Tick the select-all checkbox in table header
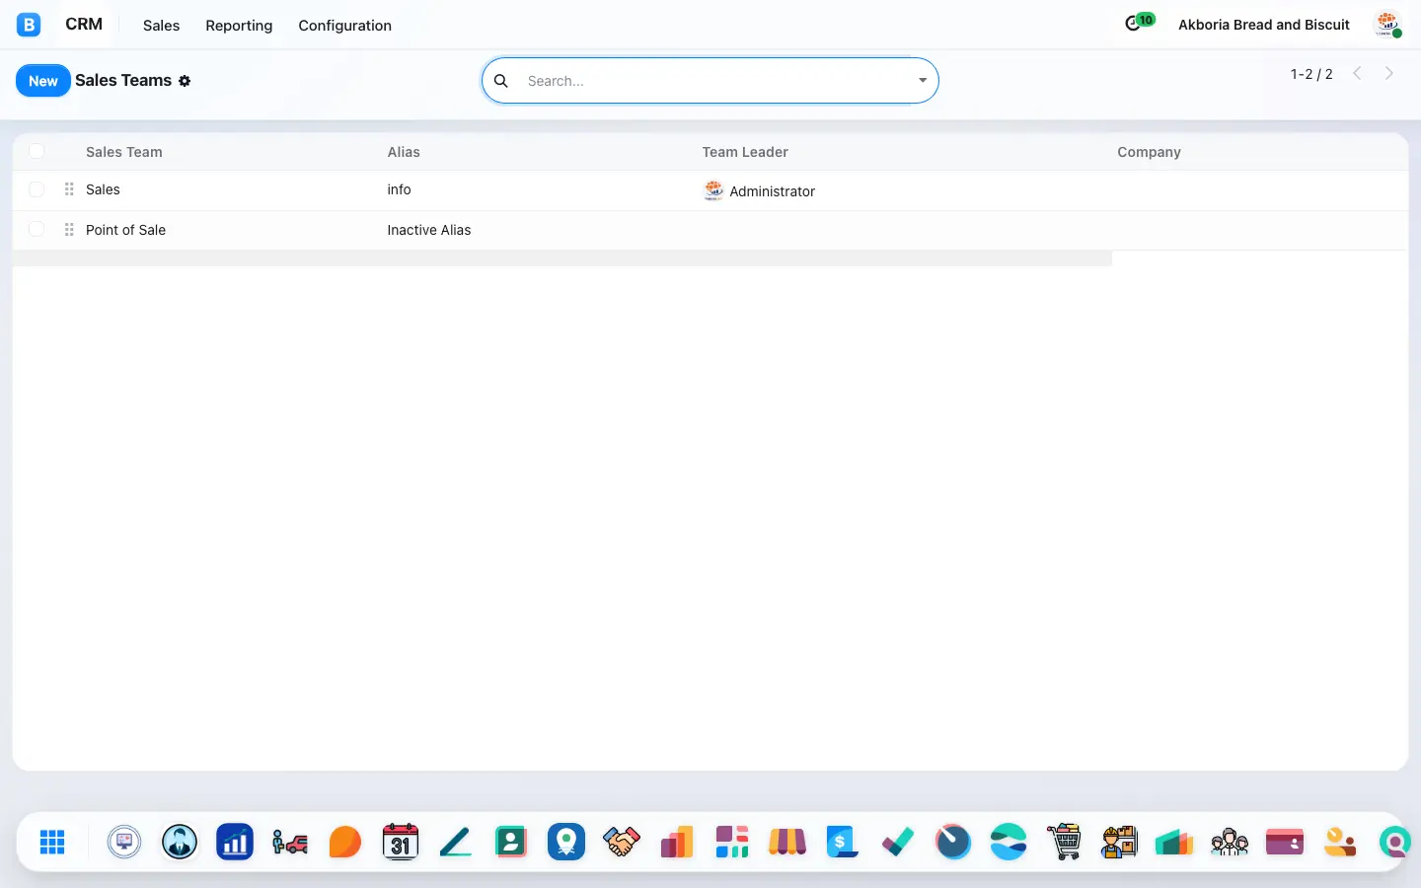This screenshot has height=888, width=1421. pyautogui.click(x=37, y=151)
